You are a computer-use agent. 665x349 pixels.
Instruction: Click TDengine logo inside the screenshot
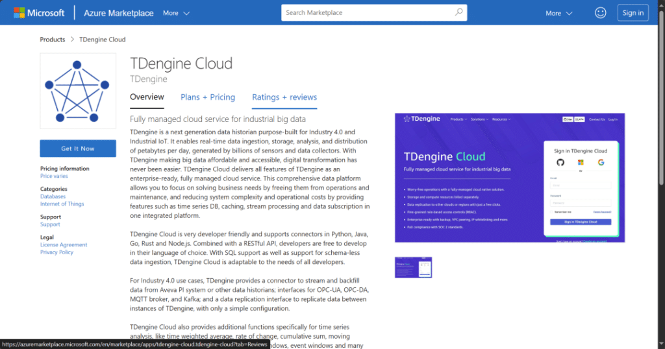(421, 119)
